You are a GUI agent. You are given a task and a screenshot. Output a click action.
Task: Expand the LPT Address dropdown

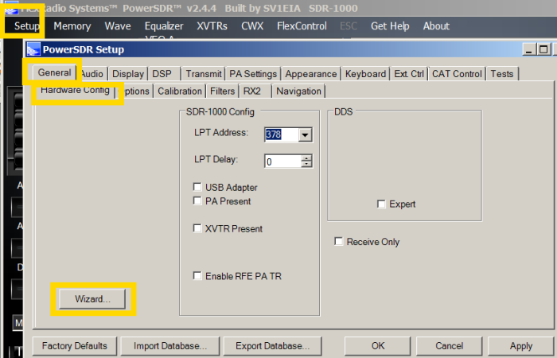tap(305, 135)
